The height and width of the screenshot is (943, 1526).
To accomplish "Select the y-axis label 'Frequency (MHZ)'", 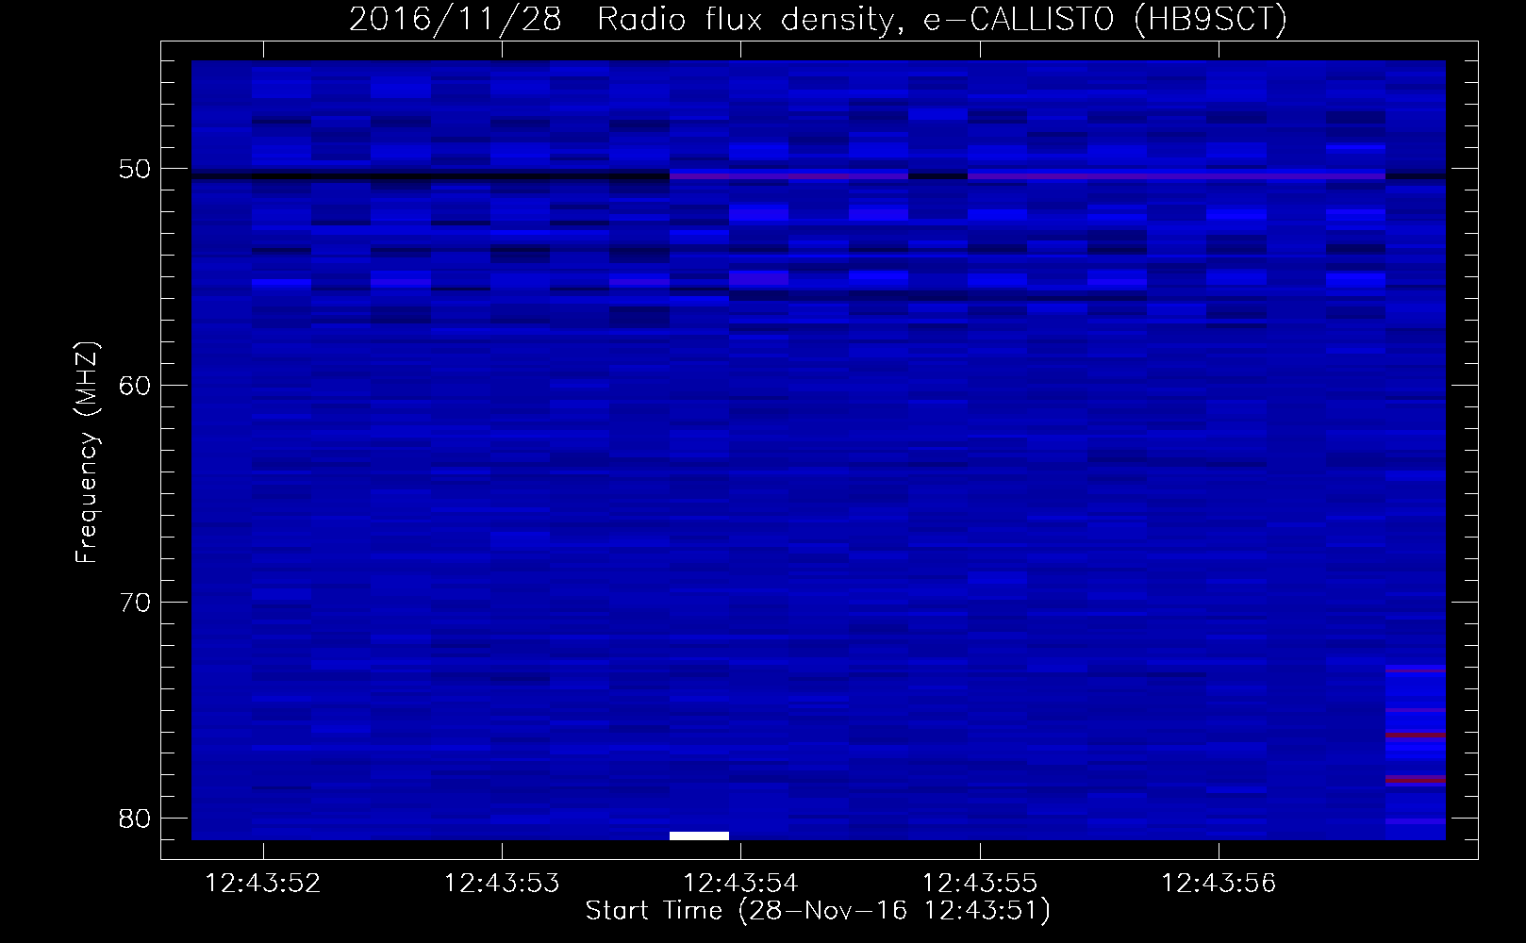I will pos(87,452).
